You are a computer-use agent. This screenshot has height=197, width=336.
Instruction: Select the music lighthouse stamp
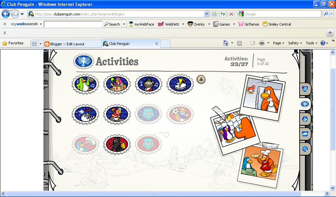(149, 84)
